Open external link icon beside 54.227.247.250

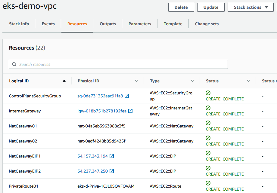coord(112,171)
